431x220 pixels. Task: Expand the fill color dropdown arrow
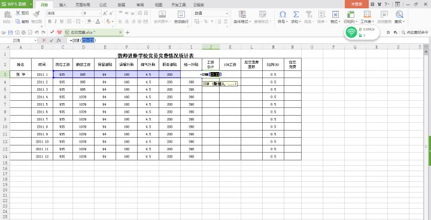pyautogui.click(x=93, y=21)
